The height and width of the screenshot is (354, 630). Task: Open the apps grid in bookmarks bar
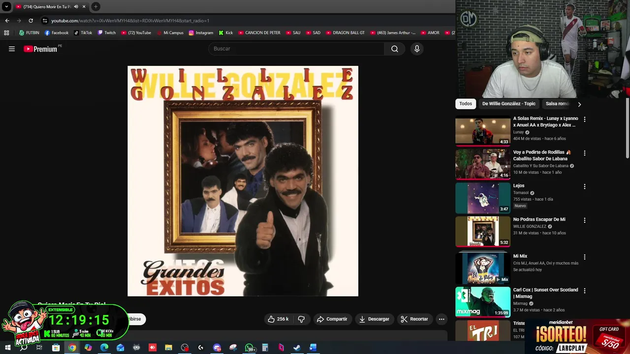6,33
